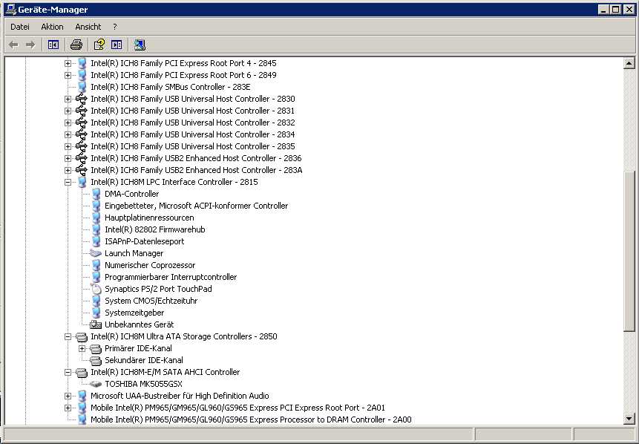Viewport: 639px width, 444px height.
Task: Click USB icon of Enhanced Host Controller - 283A
Action: 82,170
